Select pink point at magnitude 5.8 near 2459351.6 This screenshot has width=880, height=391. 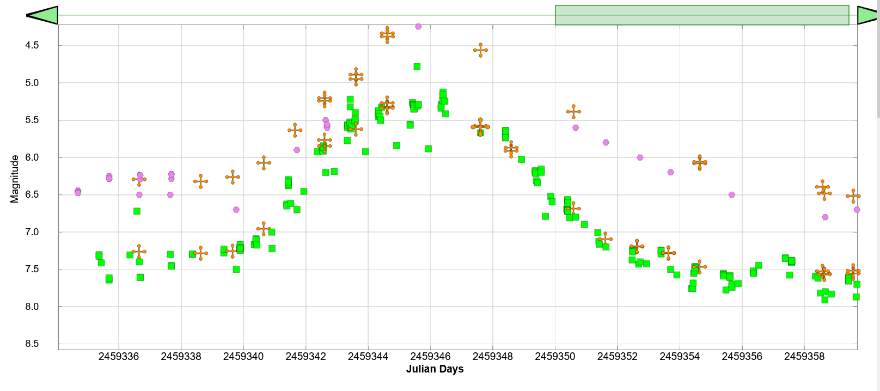pos(606,143)
